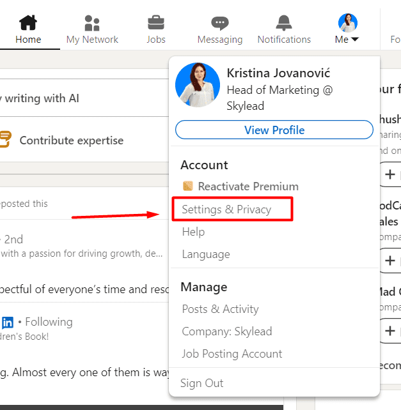
Task: Click the Messaging label text
Action: tap(220, 40)
